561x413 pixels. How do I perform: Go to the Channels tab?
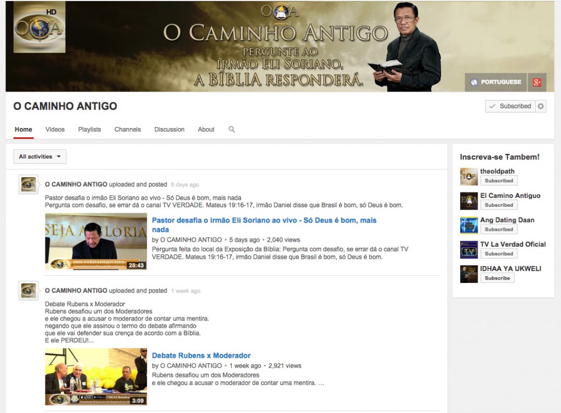coord(127,129)
